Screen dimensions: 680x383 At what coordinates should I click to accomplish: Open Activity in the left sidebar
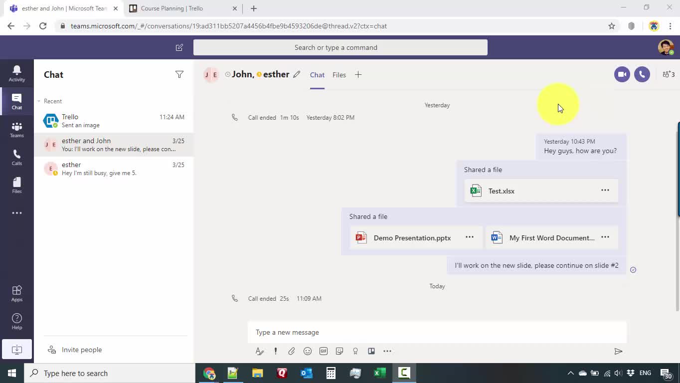16,73
